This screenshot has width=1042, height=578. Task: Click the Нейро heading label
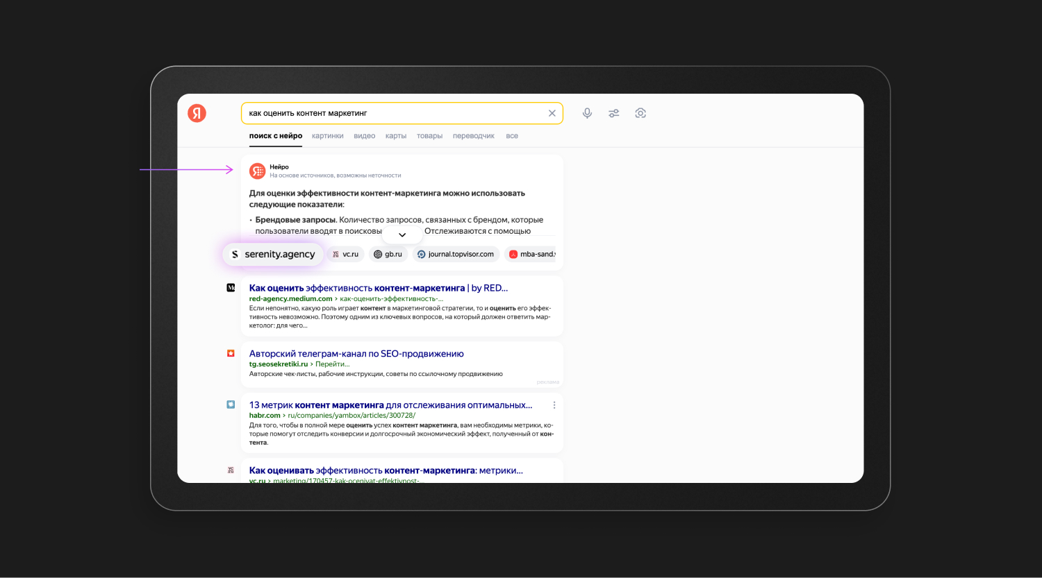279,167
